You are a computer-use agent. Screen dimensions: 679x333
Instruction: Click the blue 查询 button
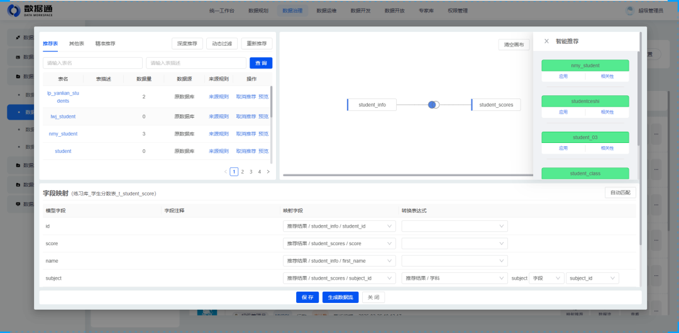tap(261, 63)
